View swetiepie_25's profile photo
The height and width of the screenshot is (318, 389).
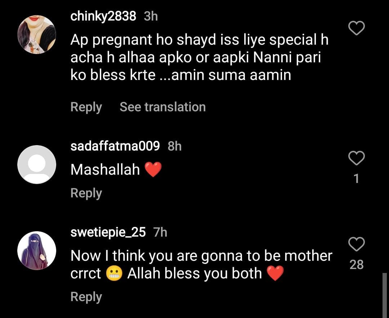coord(37,251)
